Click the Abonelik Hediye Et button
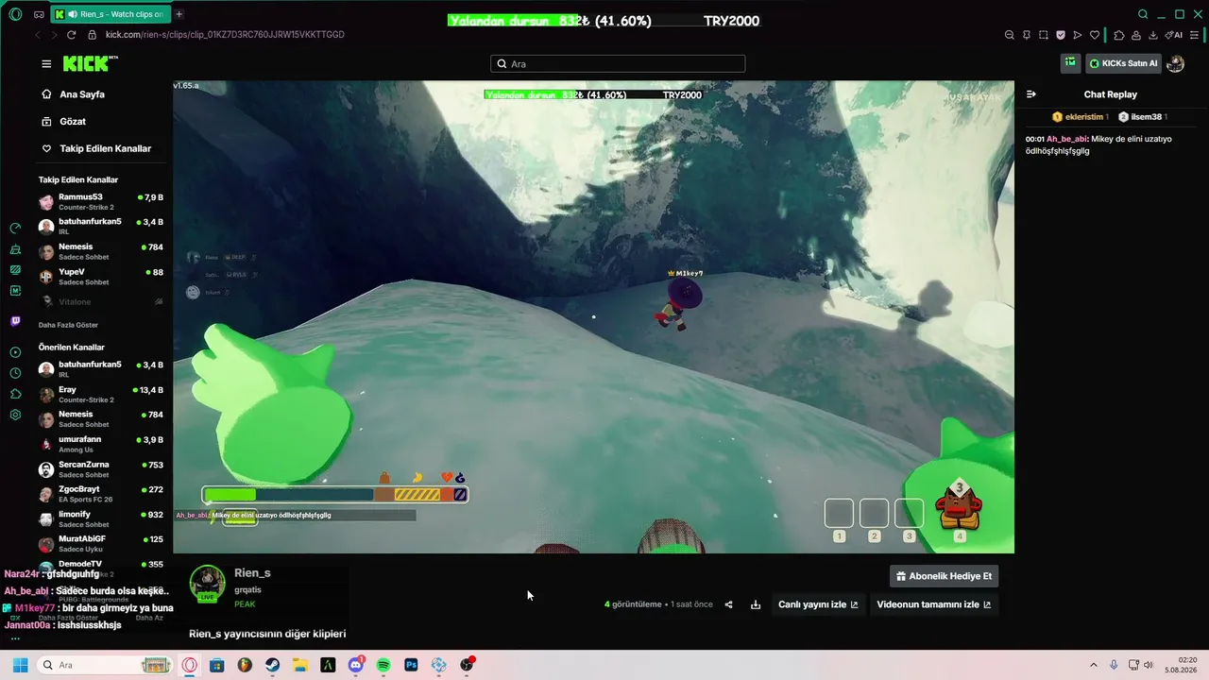Image resolution: width=1209 pixels, height=680 pixels. 944,576
